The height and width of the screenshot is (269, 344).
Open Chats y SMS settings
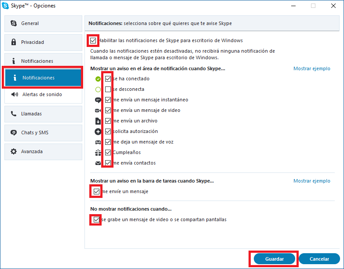(x=43, y=133)
